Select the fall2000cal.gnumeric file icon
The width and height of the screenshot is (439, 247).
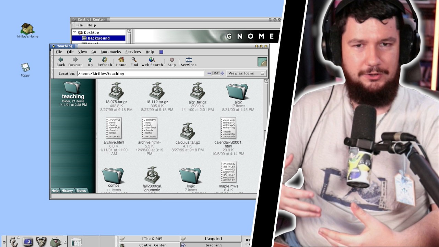tap(152, 175)
